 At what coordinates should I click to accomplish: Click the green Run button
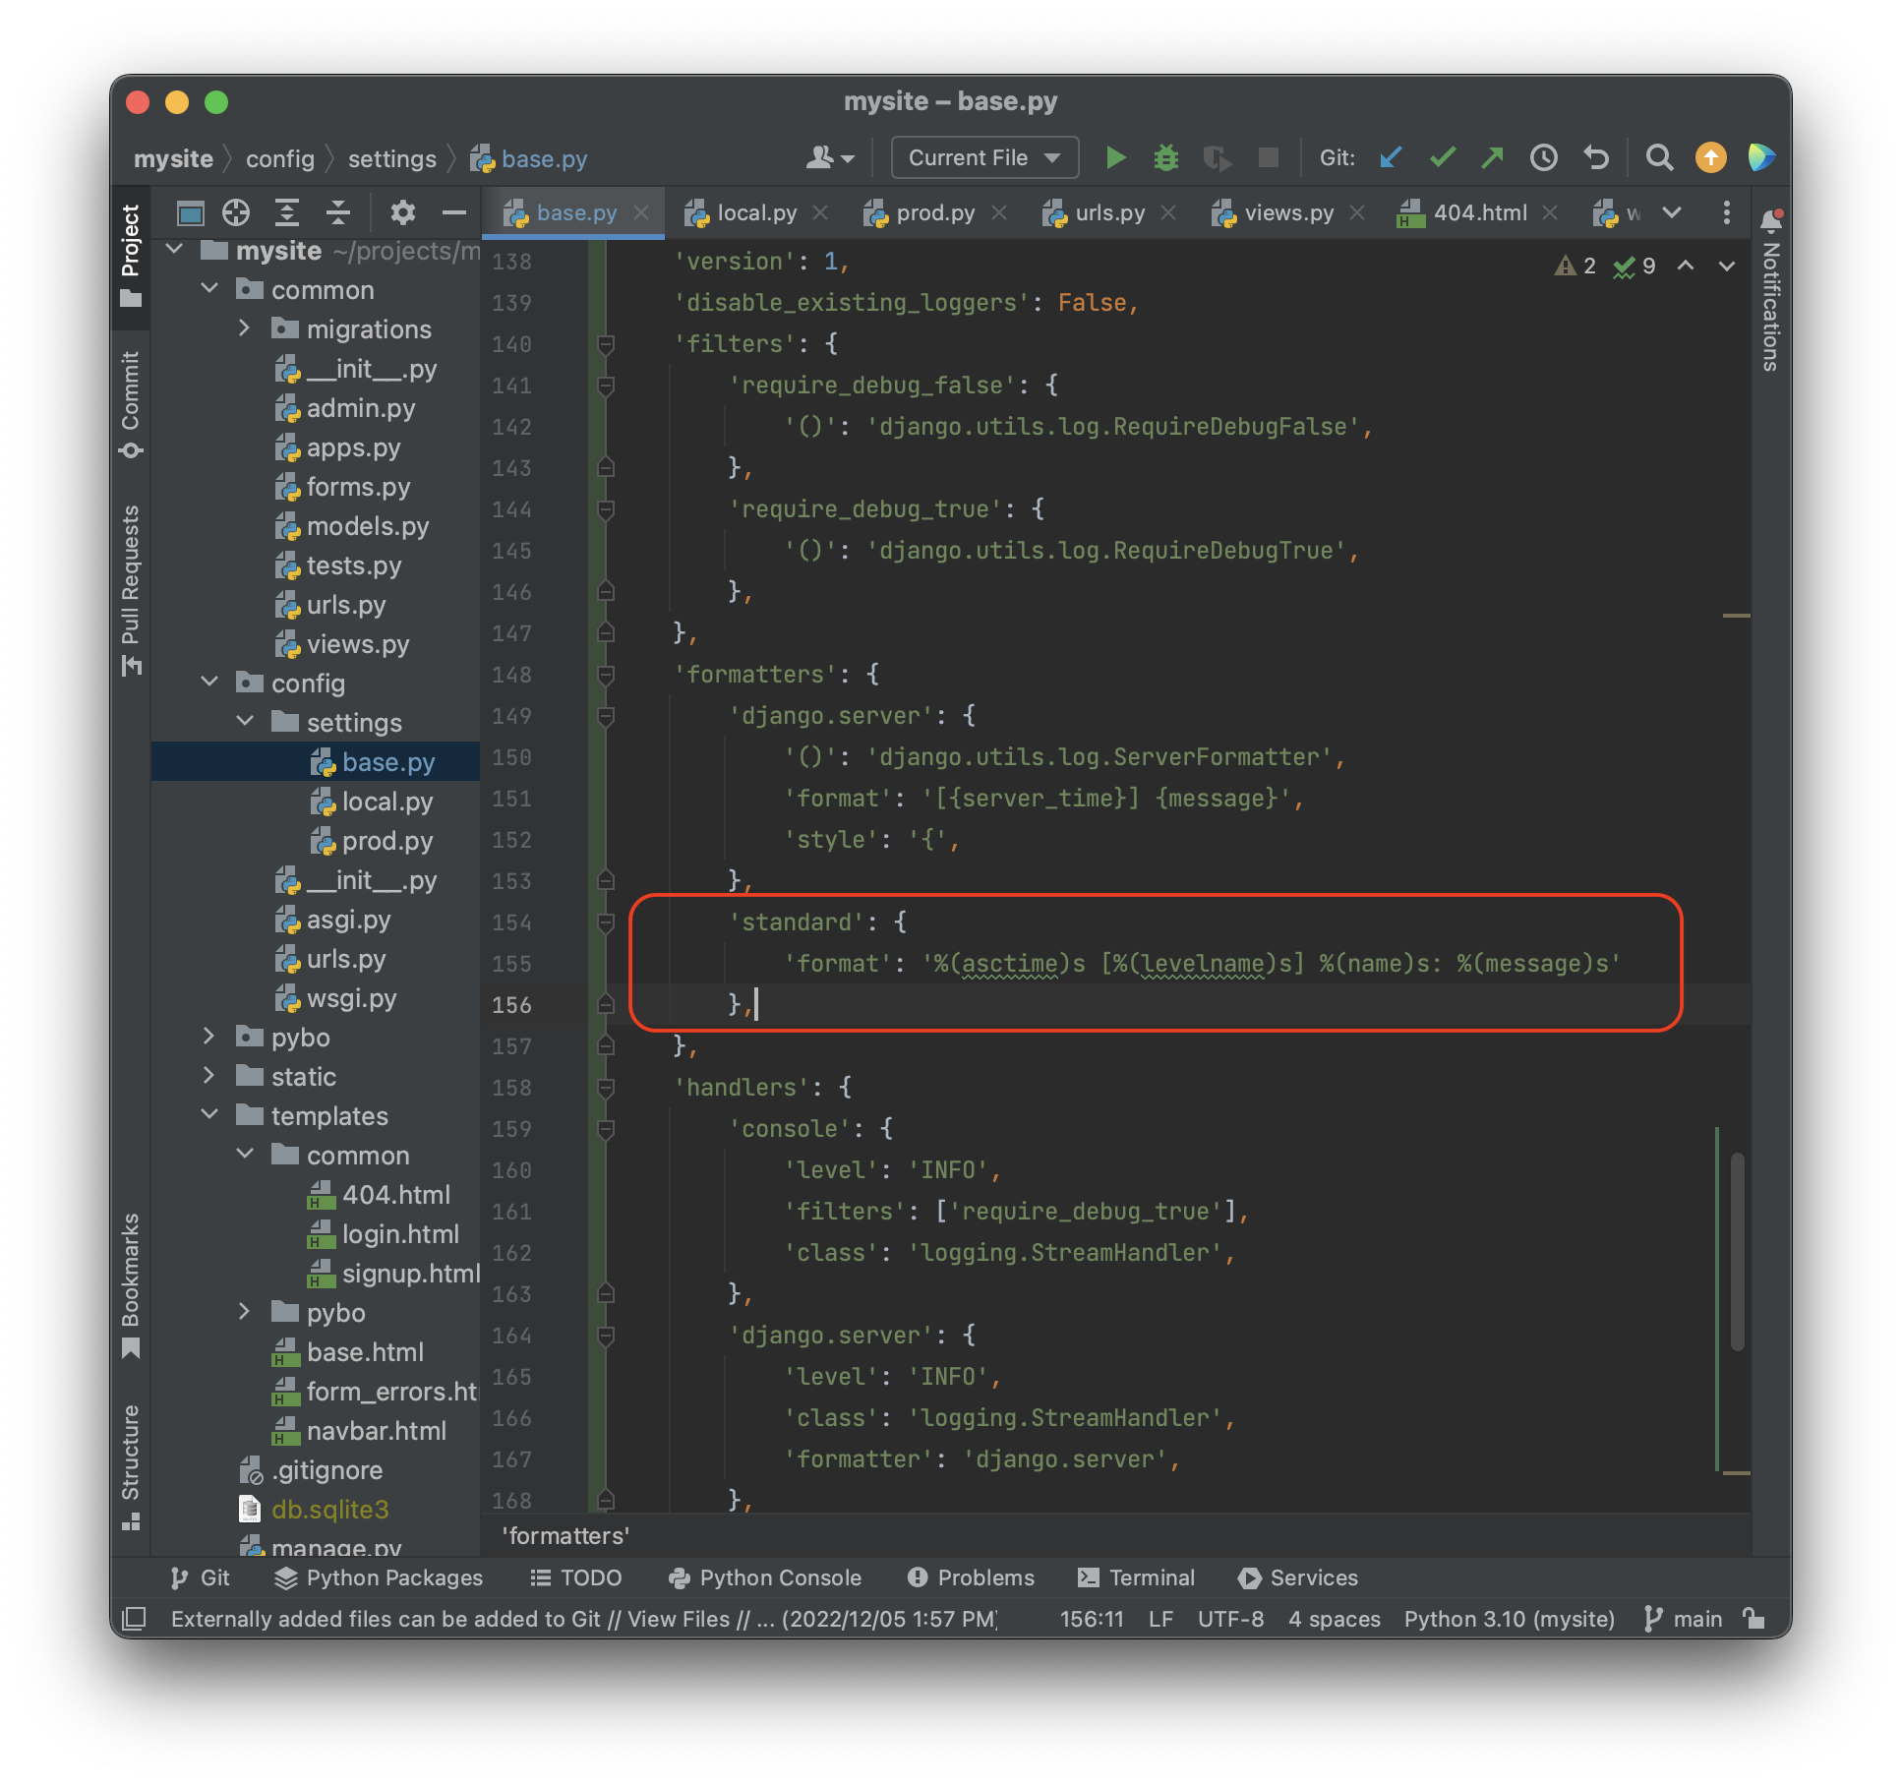[x=1115, y=157]
